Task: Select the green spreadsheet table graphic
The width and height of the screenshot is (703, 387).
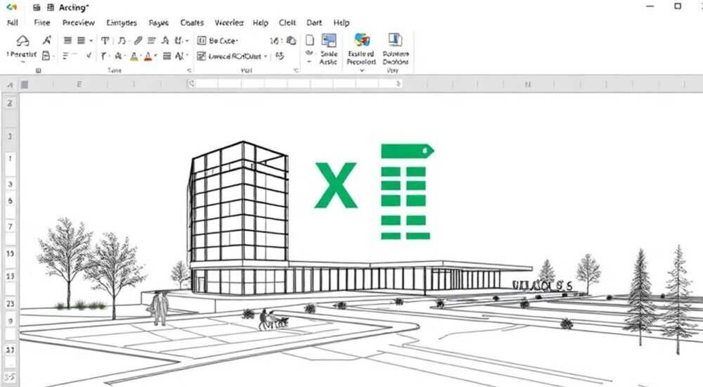Action: pyautogui.click(x=406, y=191)
